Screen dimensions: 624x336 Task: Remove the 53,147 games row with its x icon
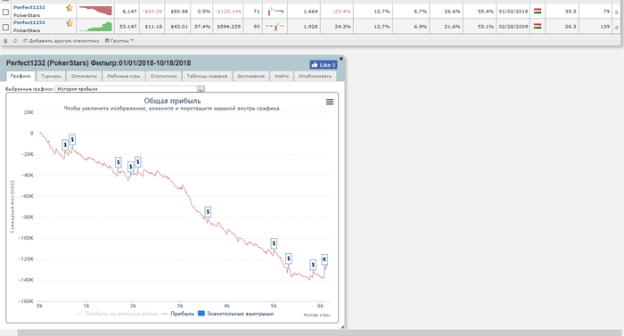[617, 27]
